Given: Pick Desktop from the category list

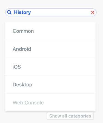Looking at the screenshot, I should tap(50, 84).
